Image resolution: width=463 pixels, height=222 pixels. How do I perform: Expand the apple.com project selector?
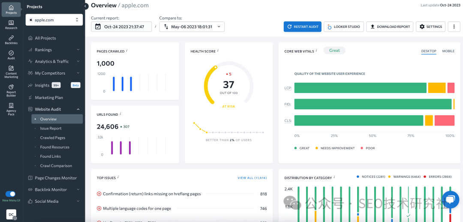tap(54, 20)
